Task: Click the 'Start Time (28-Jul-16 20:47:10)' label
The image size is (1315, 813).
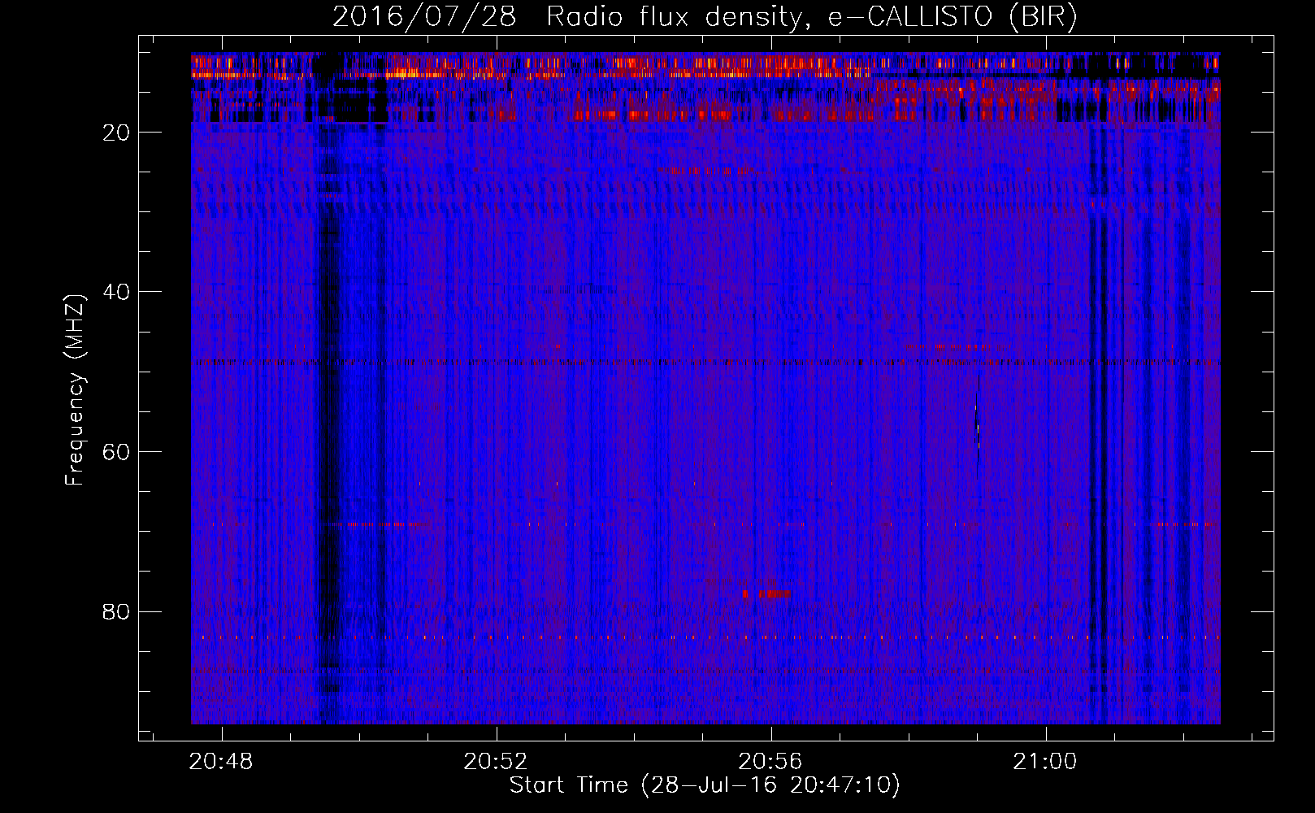Action: tap(705, 785)
